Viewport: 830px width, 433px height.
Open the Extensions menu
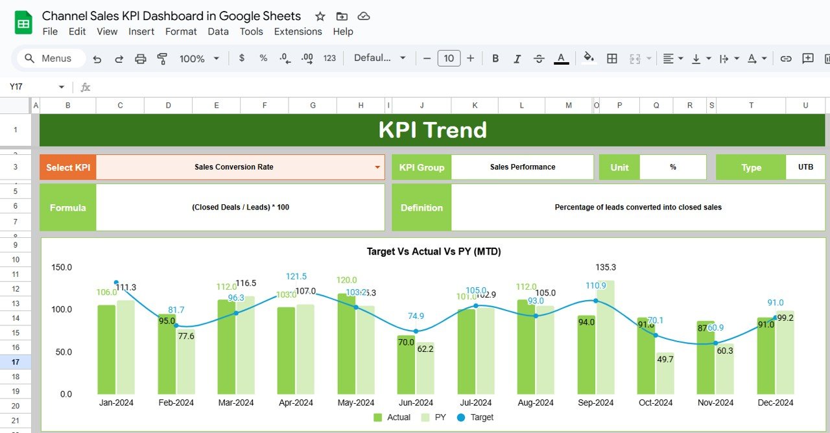(298, 31)
